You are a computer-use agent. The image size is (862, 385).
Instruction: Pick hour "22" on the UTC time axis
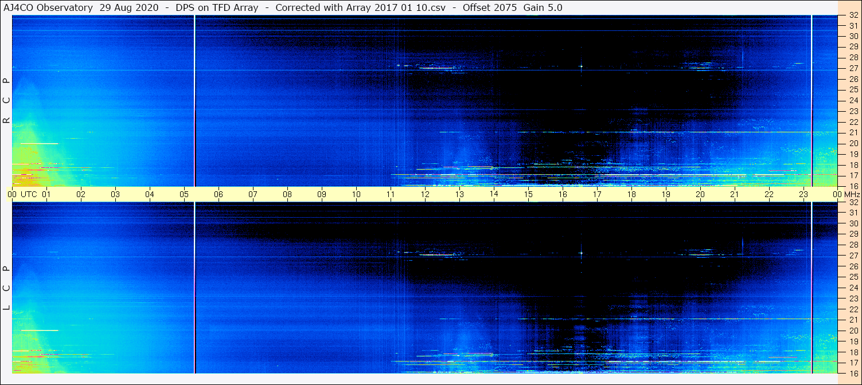tap(769, 194)
